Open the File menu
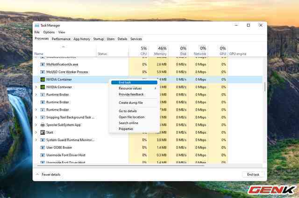 pyautogui.click(x=37, y=32)
